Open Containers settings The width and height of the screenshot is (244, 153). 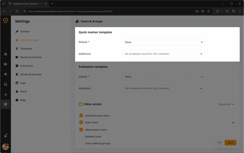26,66
